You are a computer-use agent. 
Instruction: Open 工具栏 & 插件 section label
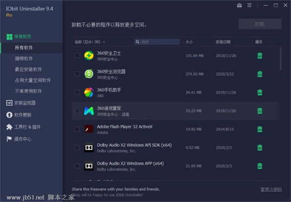point(27,127)
